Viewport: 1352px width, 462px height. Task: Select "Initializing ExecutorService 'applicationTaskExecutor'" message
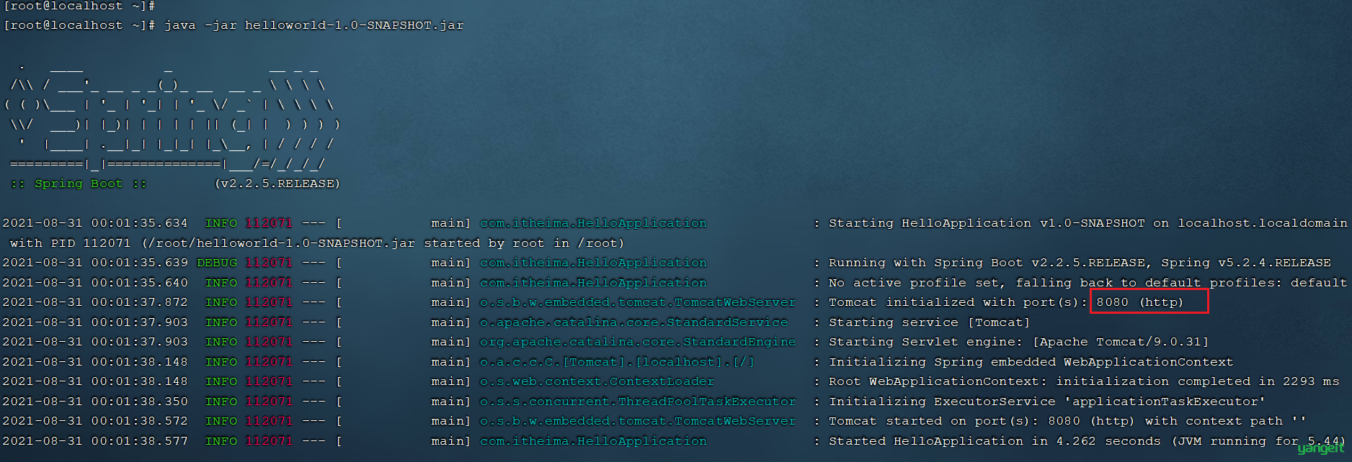pyautogui.click(x=1047, y=402)
